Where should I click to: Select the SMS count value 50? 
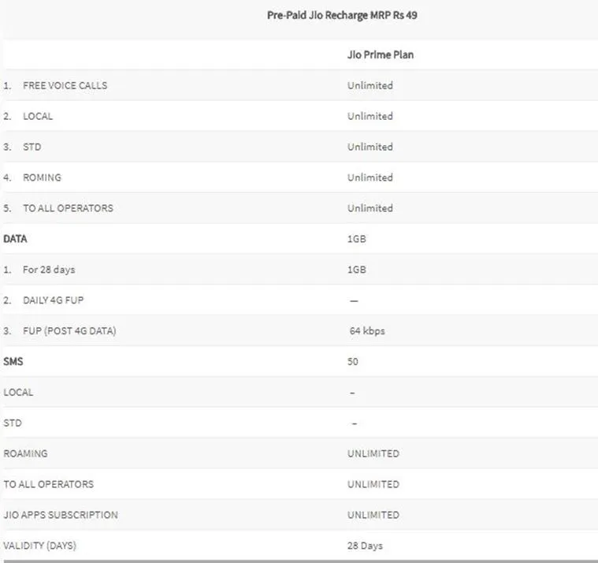point(353,361)
